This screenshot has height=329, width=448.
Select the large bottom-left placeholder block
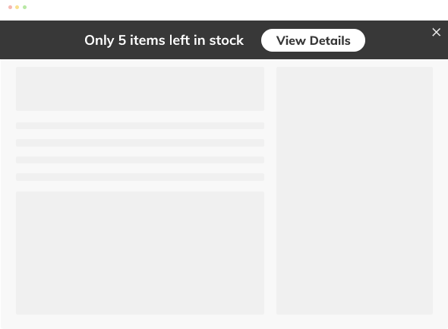click(140, 253)
